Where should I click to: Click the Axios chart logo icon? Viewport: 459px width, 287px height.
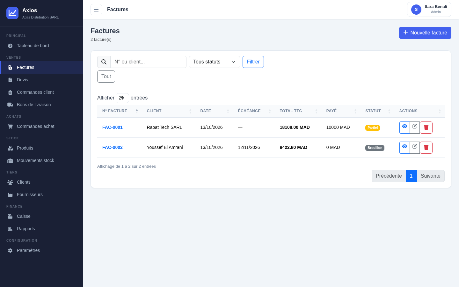pos(12,13)
